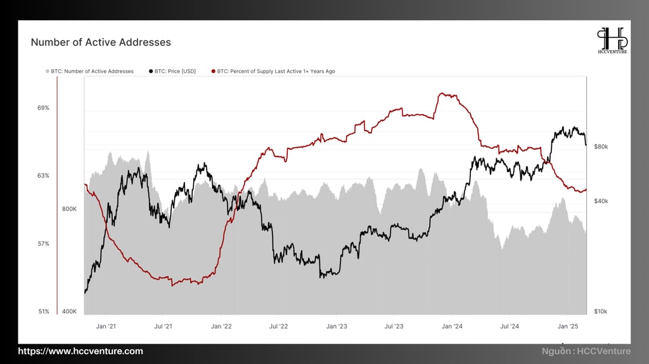The image size is (649, 364).
Task: Click the 800K active addresses axis label
Action: [69, 209]
